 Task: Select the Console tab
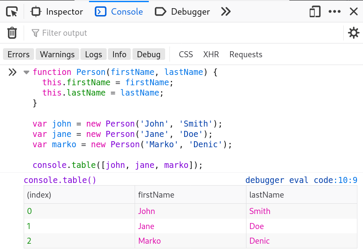tap(119, 12)
